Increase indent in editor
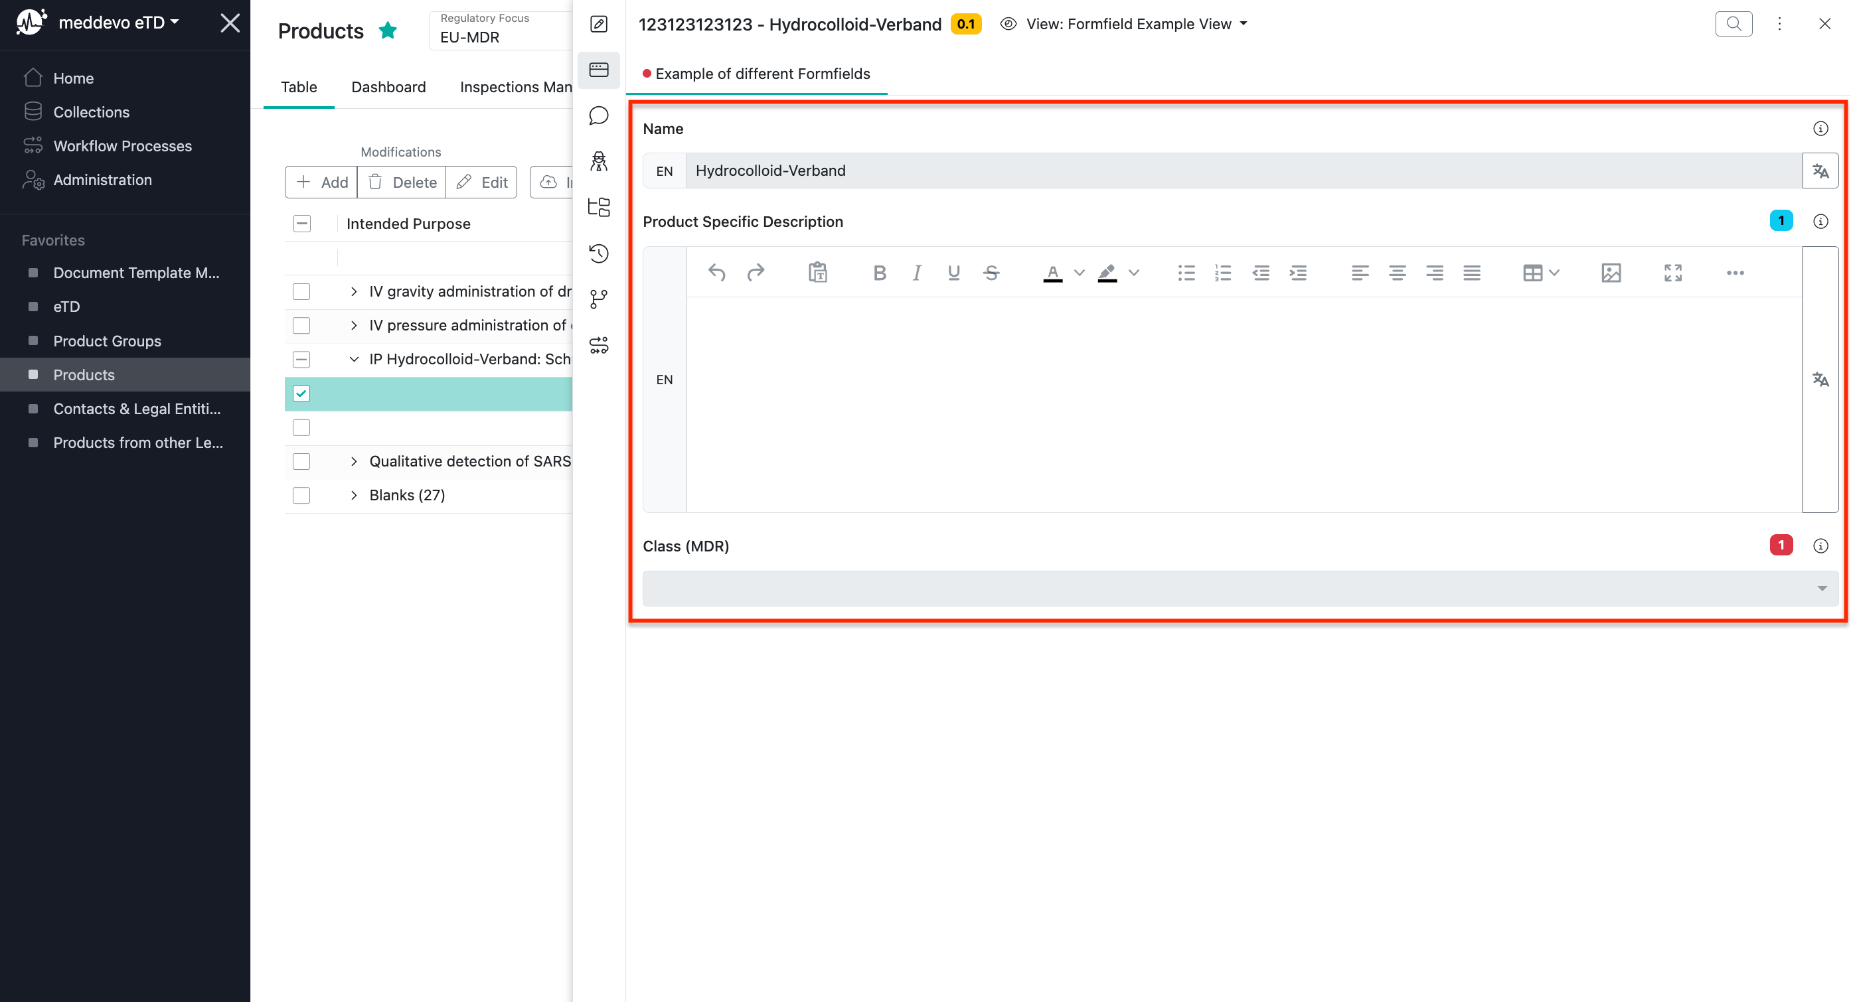 [1298, 273]
